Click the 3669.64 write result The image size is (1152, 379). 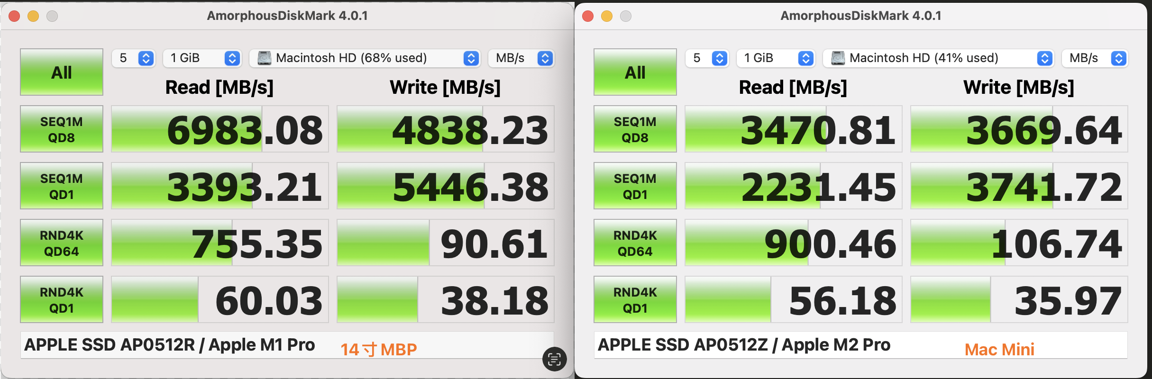1019,129
